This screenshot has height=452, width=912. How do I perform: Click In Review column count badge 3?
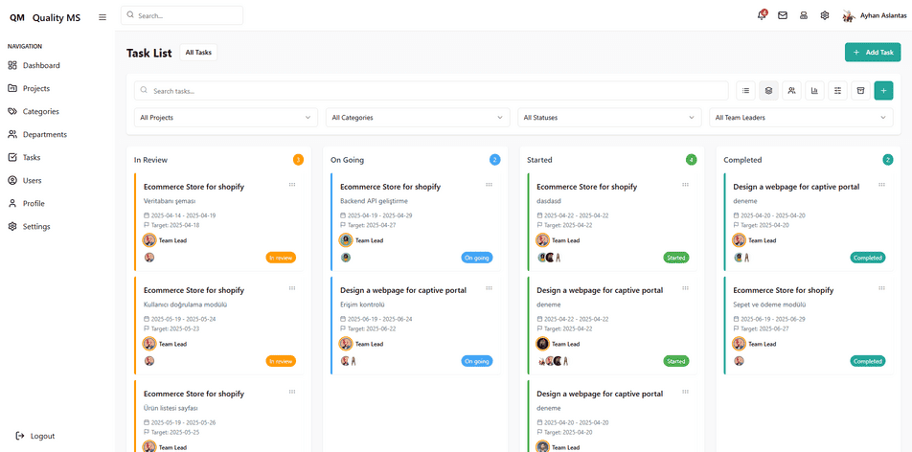[298, 160]
